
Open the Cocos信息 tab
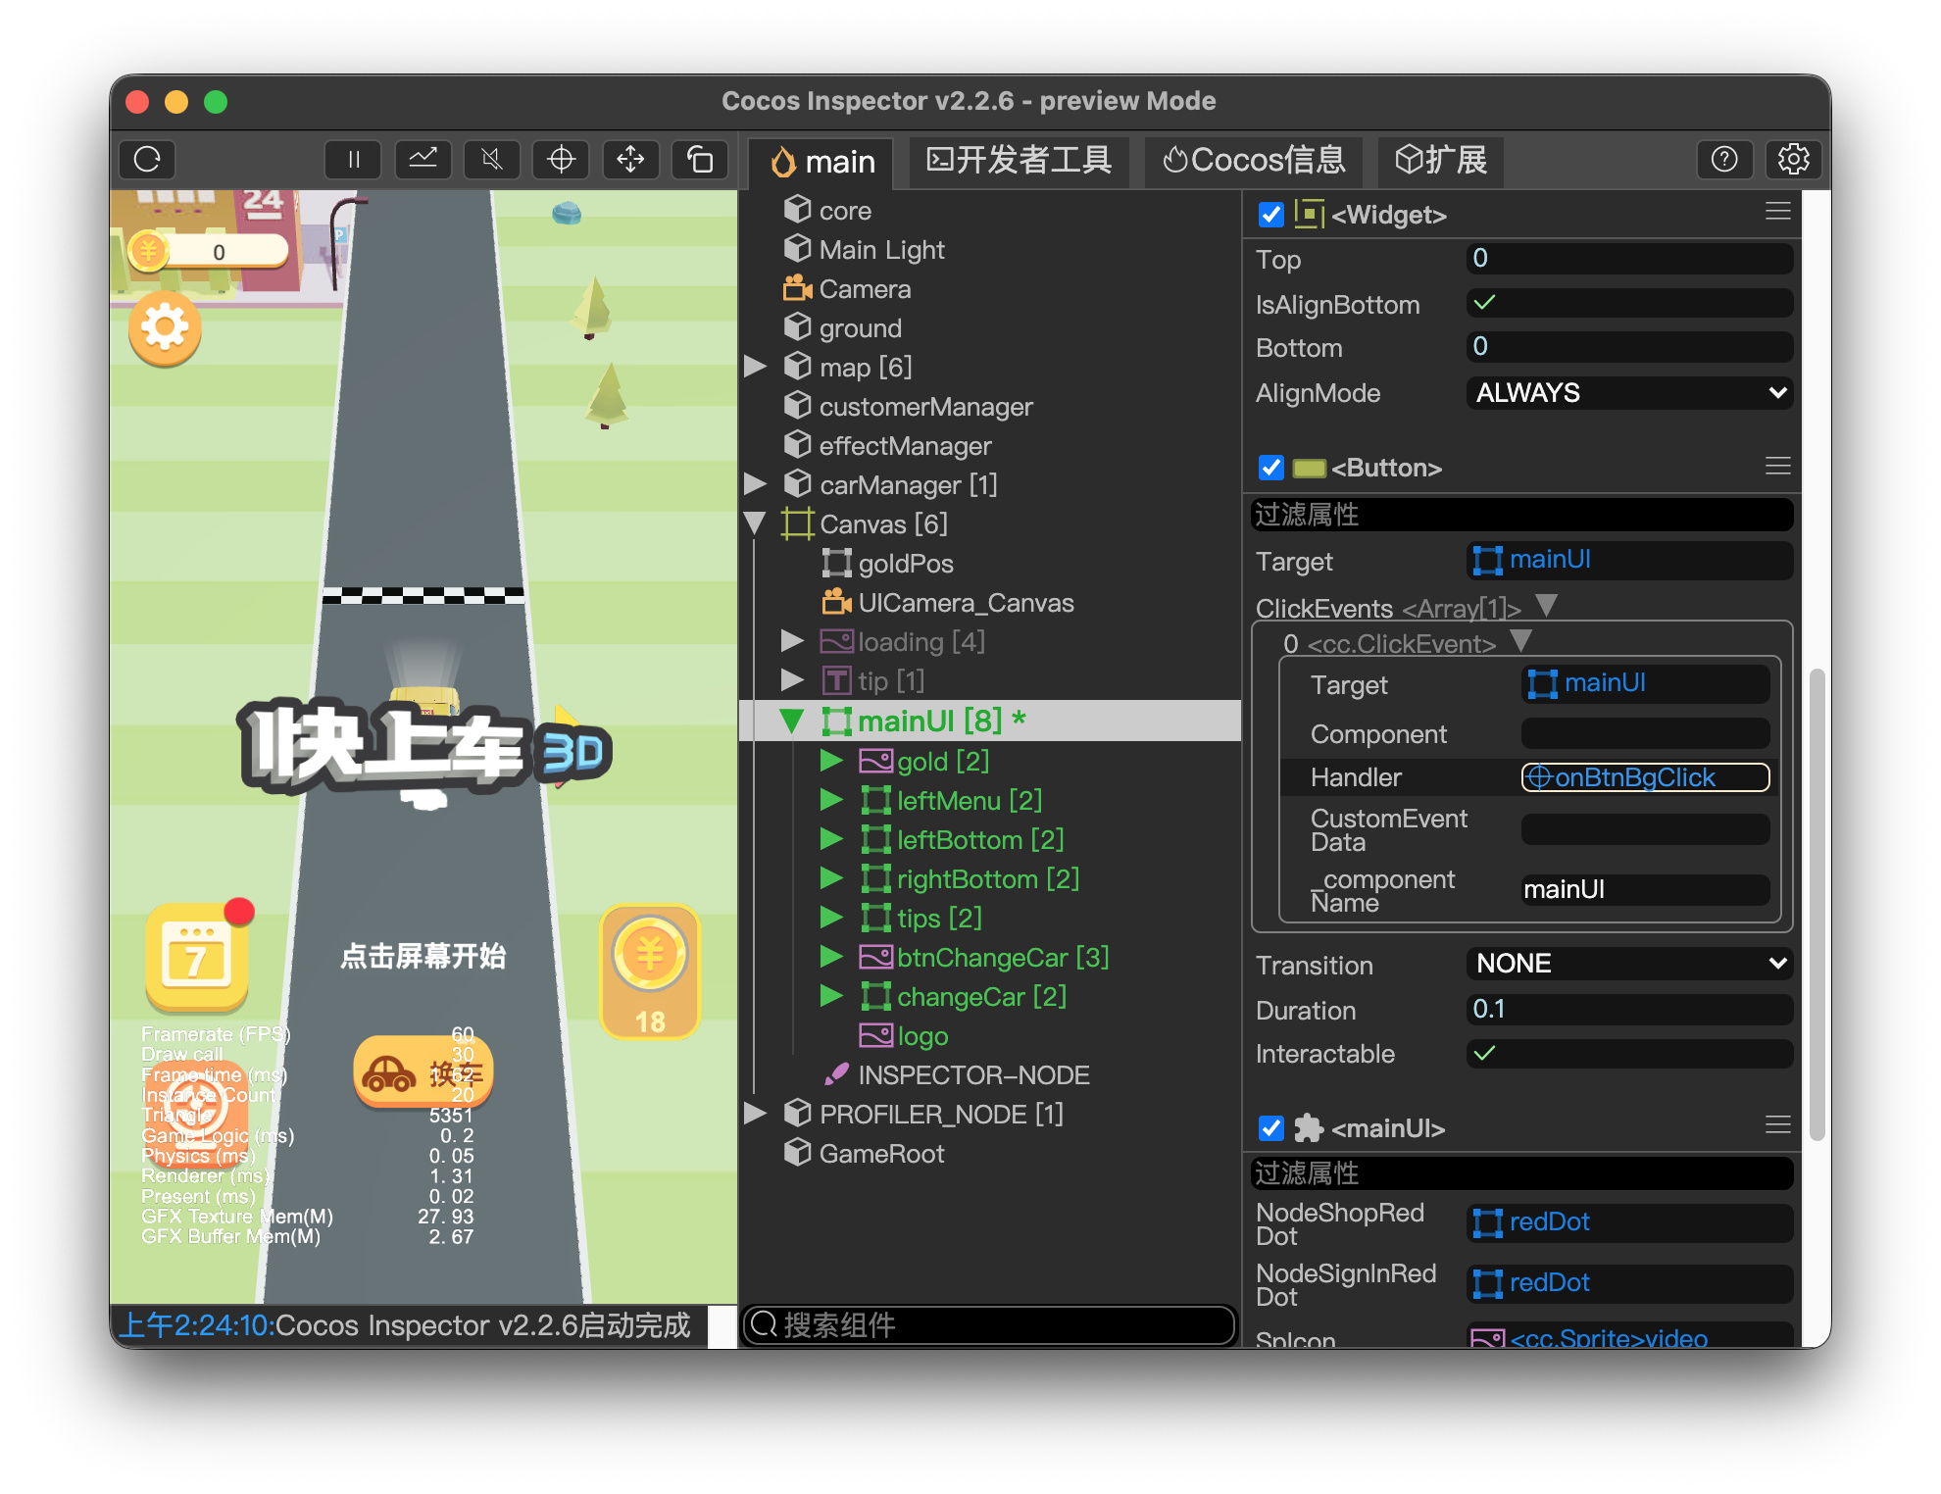[x=1253, y=161]
